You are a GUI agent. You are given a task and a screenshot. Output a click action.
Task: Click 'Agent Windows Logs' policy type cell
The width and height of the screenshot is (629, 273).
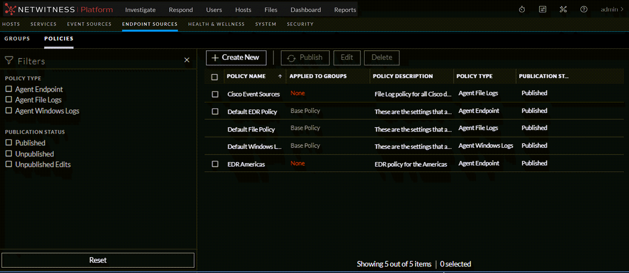tap(485, 145)
